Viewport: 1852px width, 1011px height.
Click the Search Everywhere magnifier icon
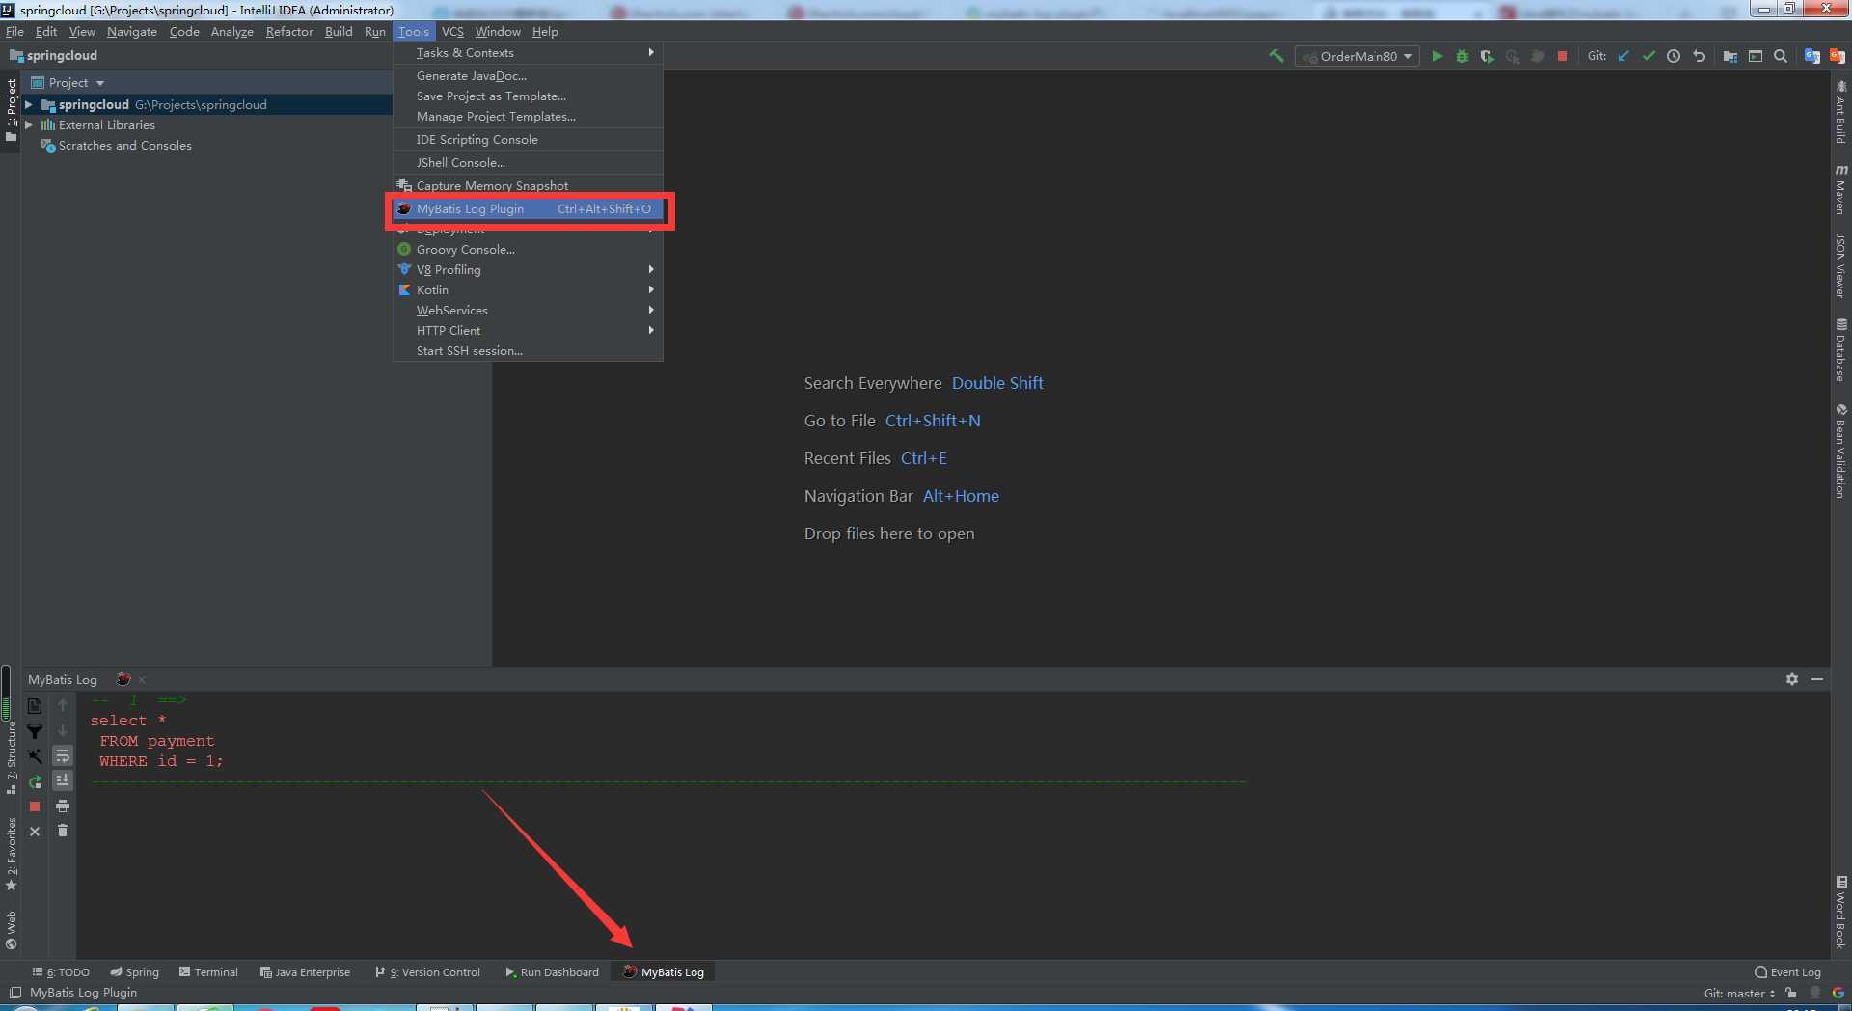coord(1781,56)
